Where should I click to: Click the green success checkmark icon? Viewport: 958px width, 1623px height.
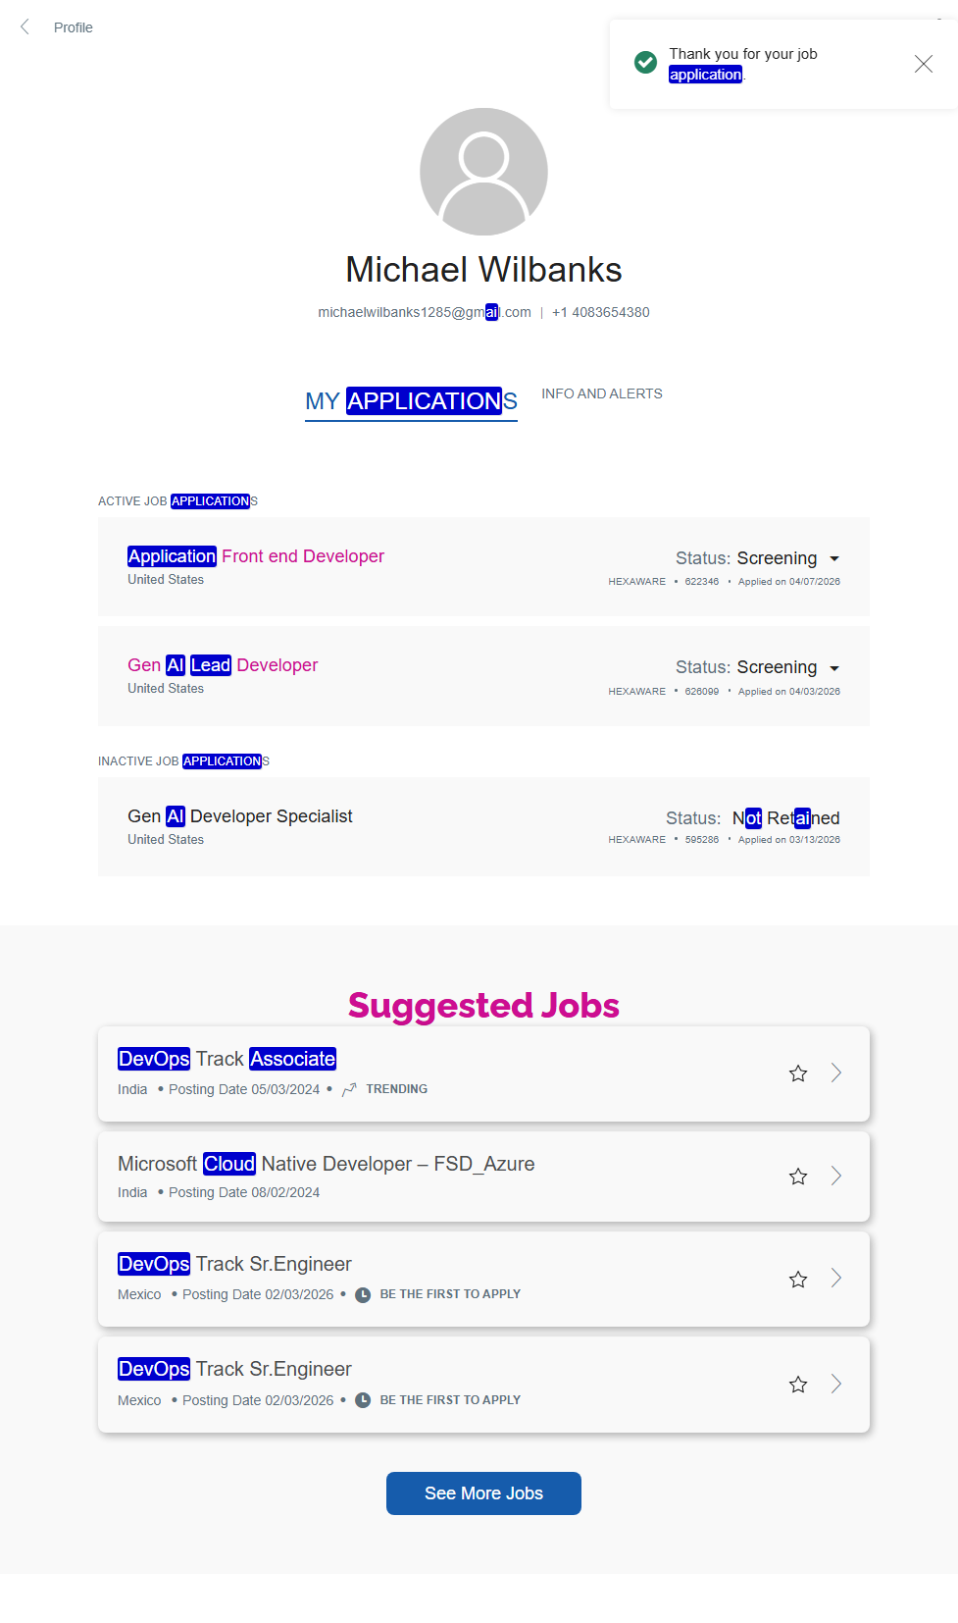coord(645,63)
